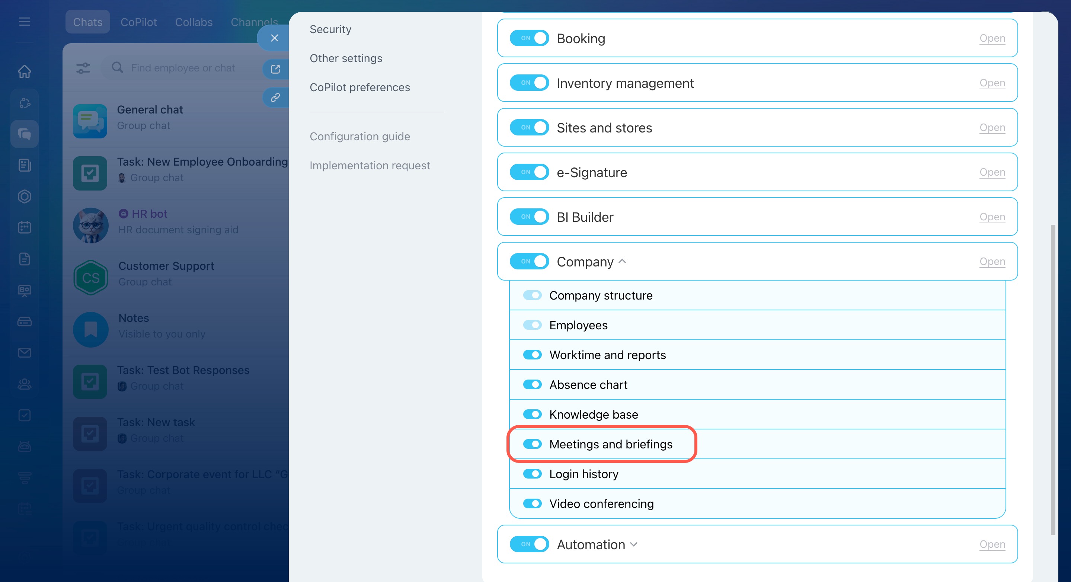
Task: Open the hamburger menu icon
Action: click(25, 22)
